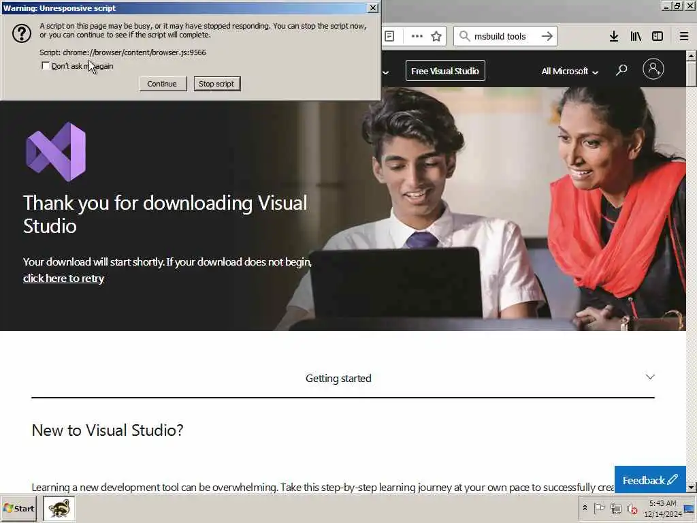Click the page scrollbar down arrow
The width and height of the screenshot is (697, 523).
coord(691,488)
